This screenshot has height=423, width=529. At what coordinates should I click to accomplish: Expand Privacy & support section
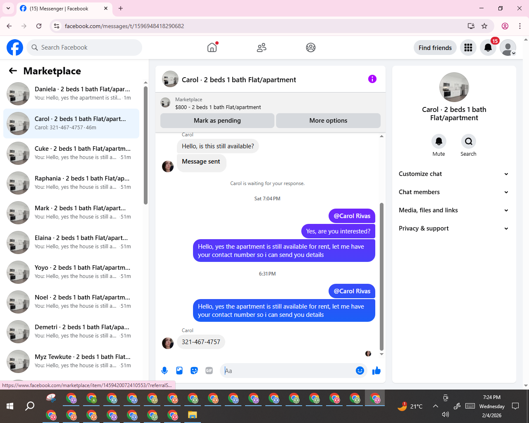[x=454, y=228]
